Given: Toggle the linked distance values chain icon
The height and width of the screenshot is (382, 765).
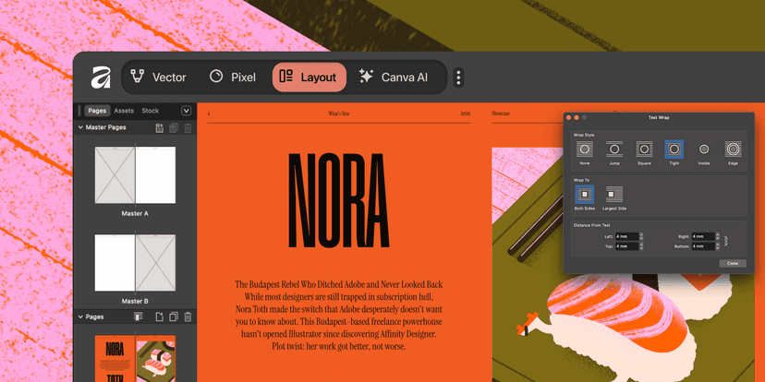Looking at the screenshot, I should point(725,242).
